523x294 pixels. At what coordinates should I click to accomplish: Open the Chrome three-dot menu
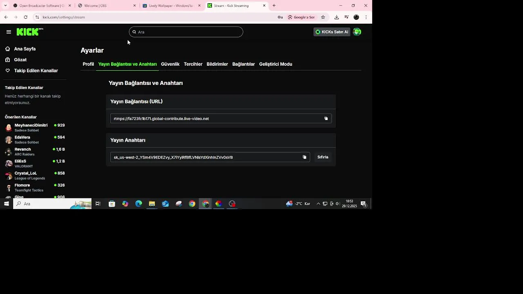tap(366, 17)
